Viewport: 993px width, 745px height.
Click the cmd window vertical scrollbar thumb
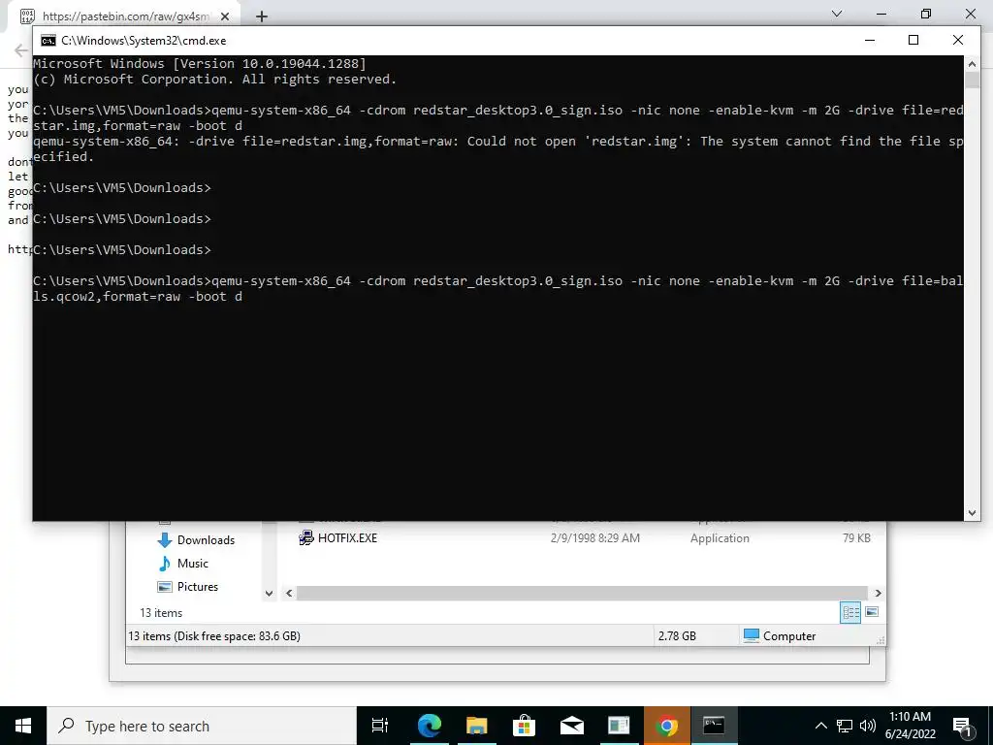(x=972, y=81)
